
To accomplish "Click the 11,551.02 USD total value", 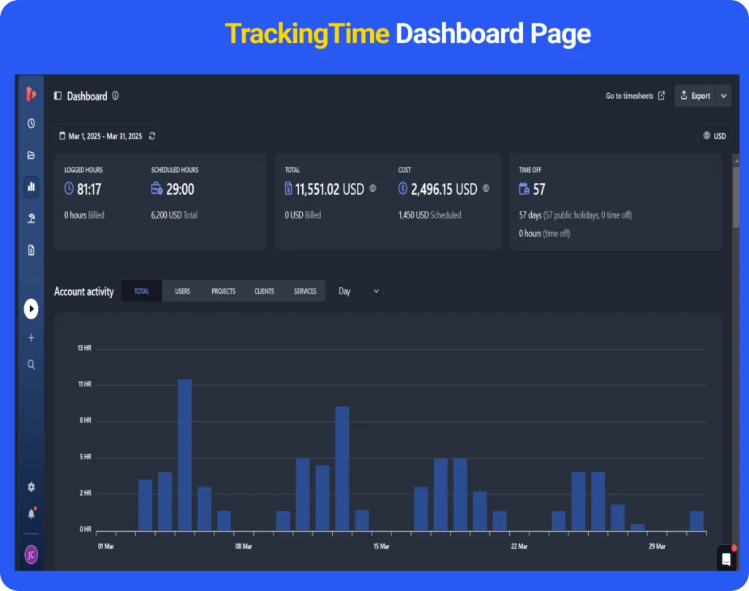I will tap(330, 190).
